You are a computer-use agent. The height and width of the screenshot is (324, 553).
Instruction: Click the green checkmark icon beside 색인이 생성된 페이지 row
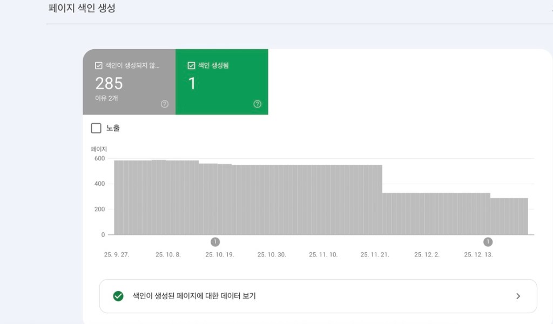pyautogui.click(x=118, y=296)
